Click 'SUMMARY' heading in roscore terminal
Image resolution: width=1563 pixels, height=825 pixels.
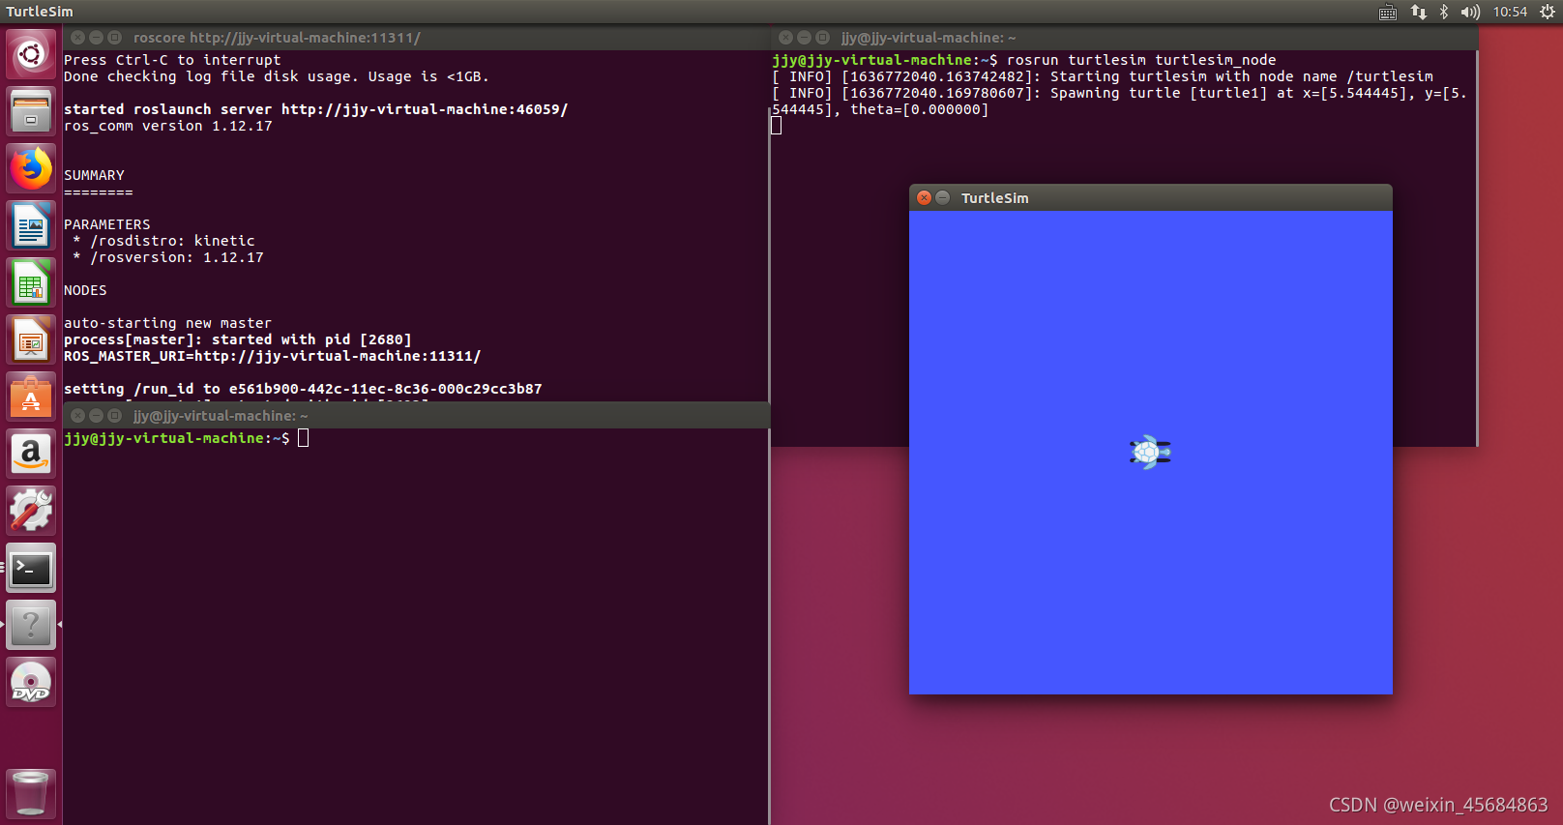coord(94,175)
